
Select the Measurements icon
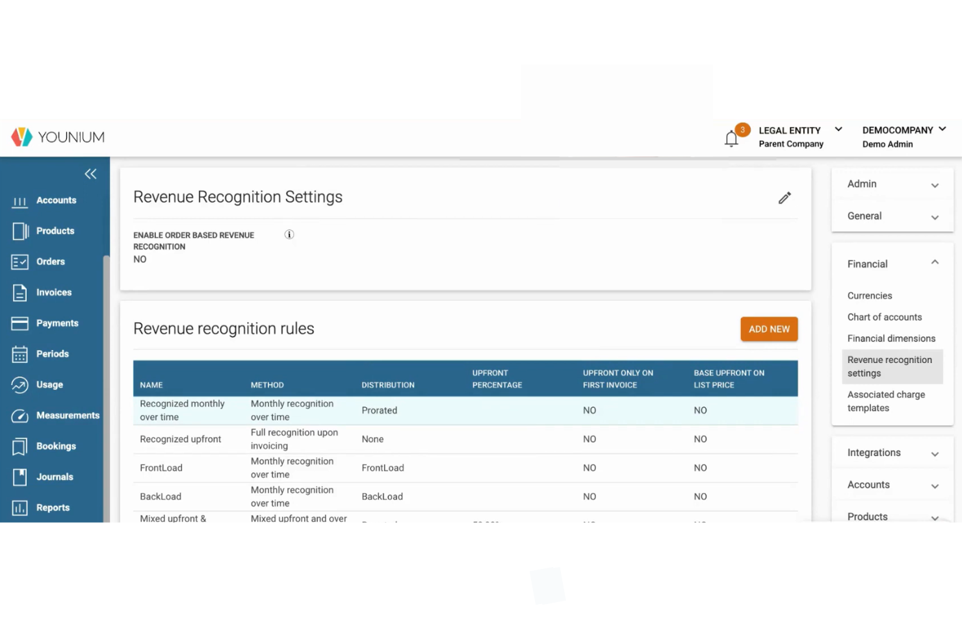pos(19,416)
